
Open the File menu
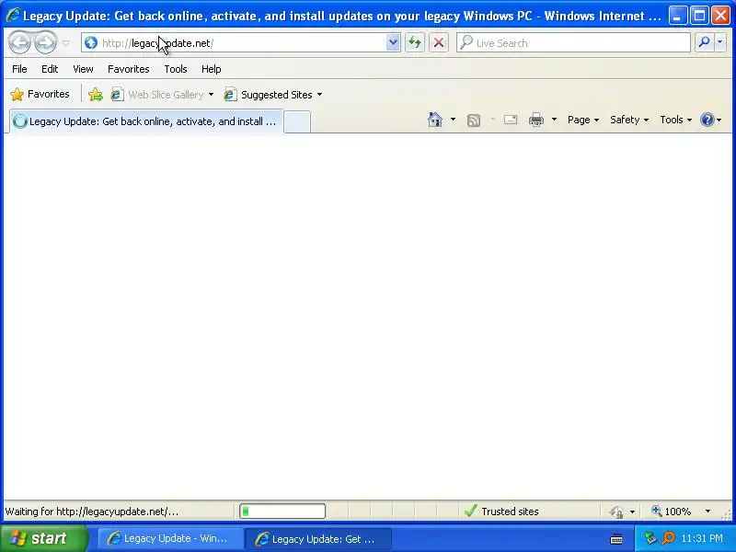click(19, 69)
